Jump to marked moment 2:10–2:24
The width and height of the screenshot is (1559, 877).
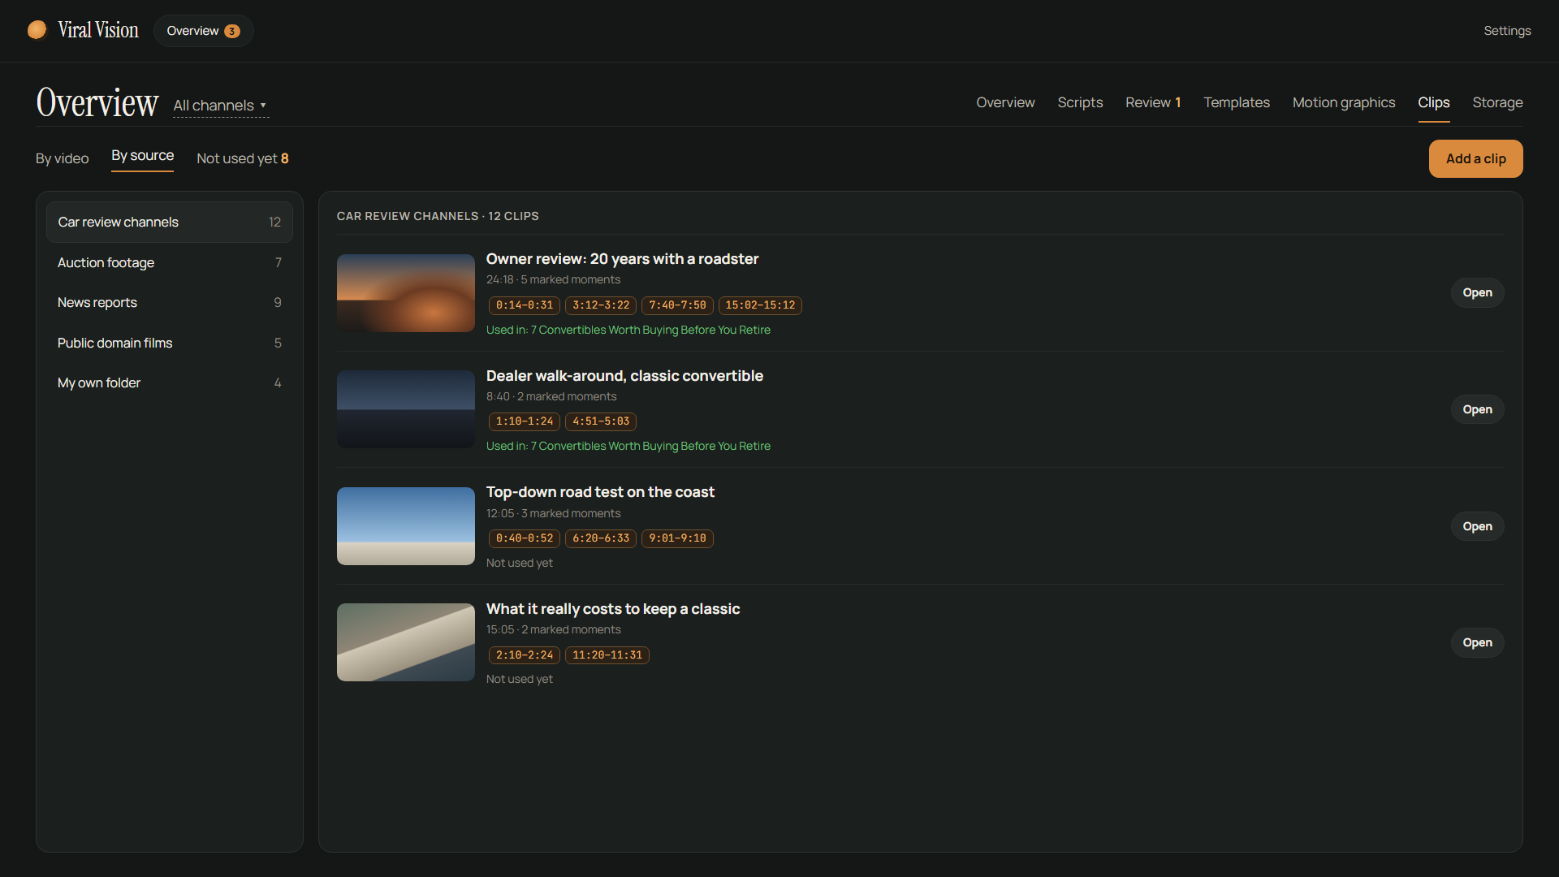click(x=524, y=655)
